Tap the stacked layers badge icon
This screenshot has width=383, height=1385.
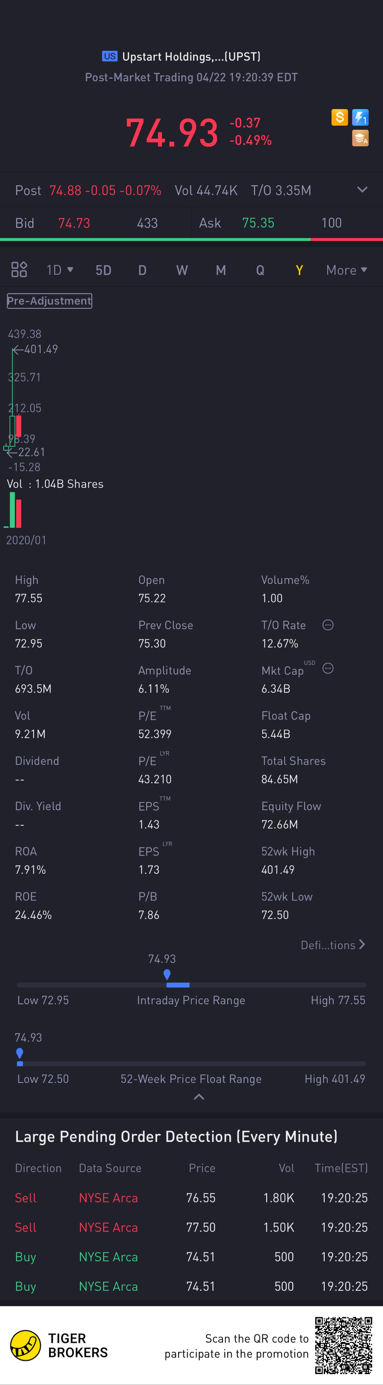tap(361, 138)
